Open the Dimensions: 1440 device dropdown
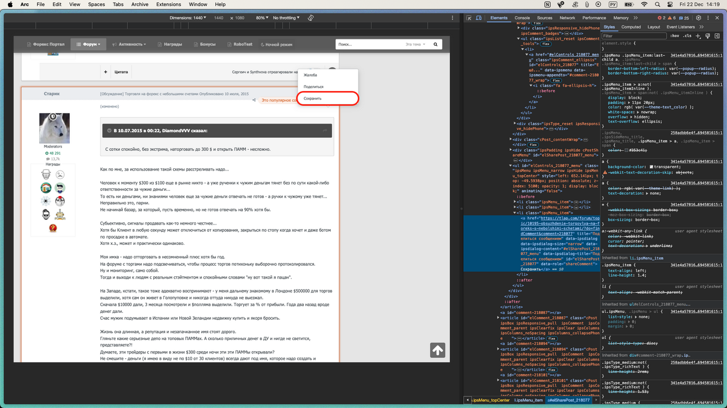The width and height of the screenshot is (727, 408). coord(188,18)
